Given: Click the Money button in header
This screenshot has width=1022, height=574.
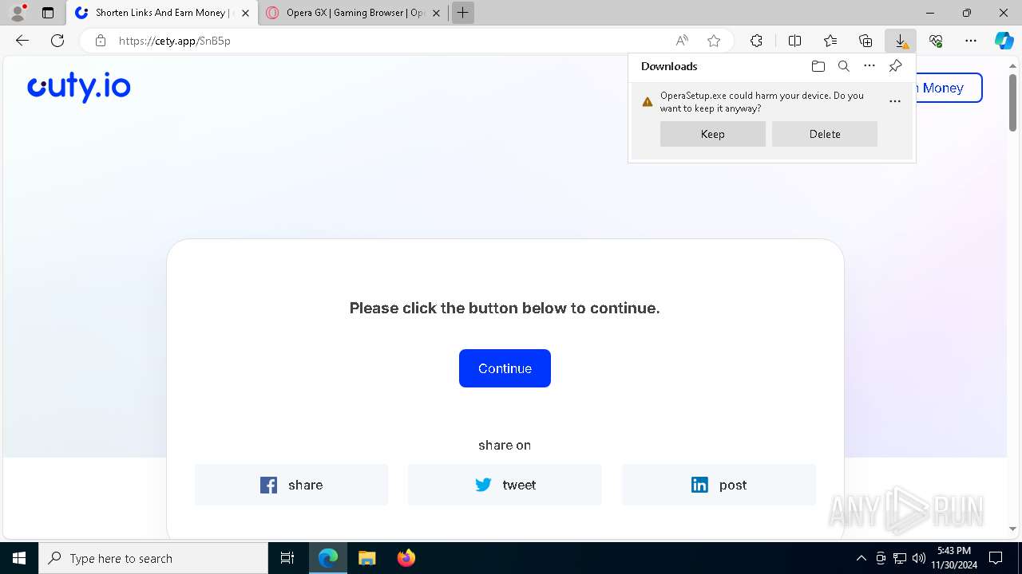Looking at the screenshot, I should pyautogui.click(x=948, y=88).
